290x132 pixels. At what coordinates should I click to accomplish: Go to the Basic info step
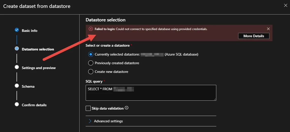tap(29, 31)
